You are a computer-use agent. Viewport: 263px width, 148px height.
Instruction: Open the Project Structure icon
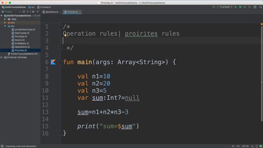[255, 7]
